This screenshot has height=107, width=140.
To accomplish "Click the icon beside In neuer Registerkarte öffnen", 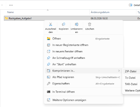I will [x=48, y=45].
